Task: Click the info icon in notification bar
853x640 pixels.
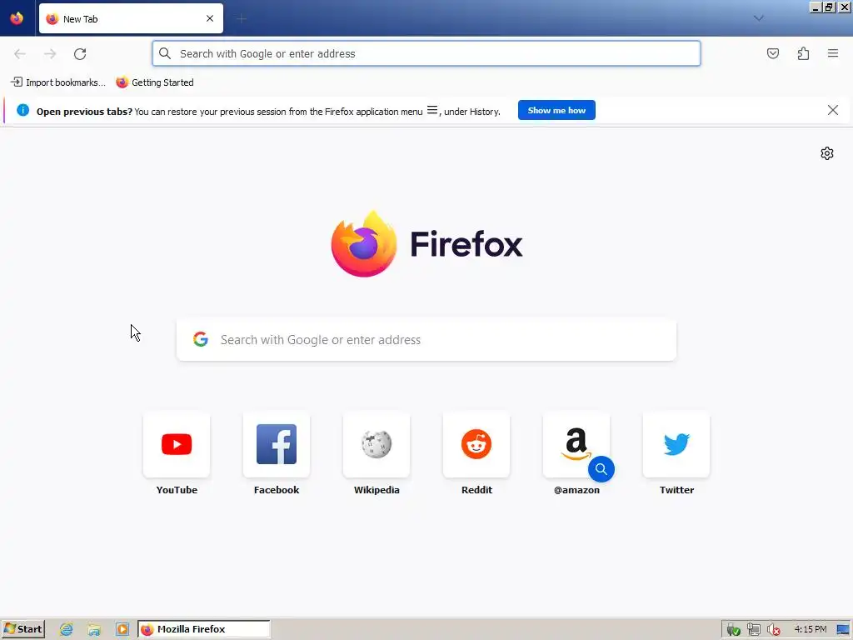Action: (x=22, y=111)
